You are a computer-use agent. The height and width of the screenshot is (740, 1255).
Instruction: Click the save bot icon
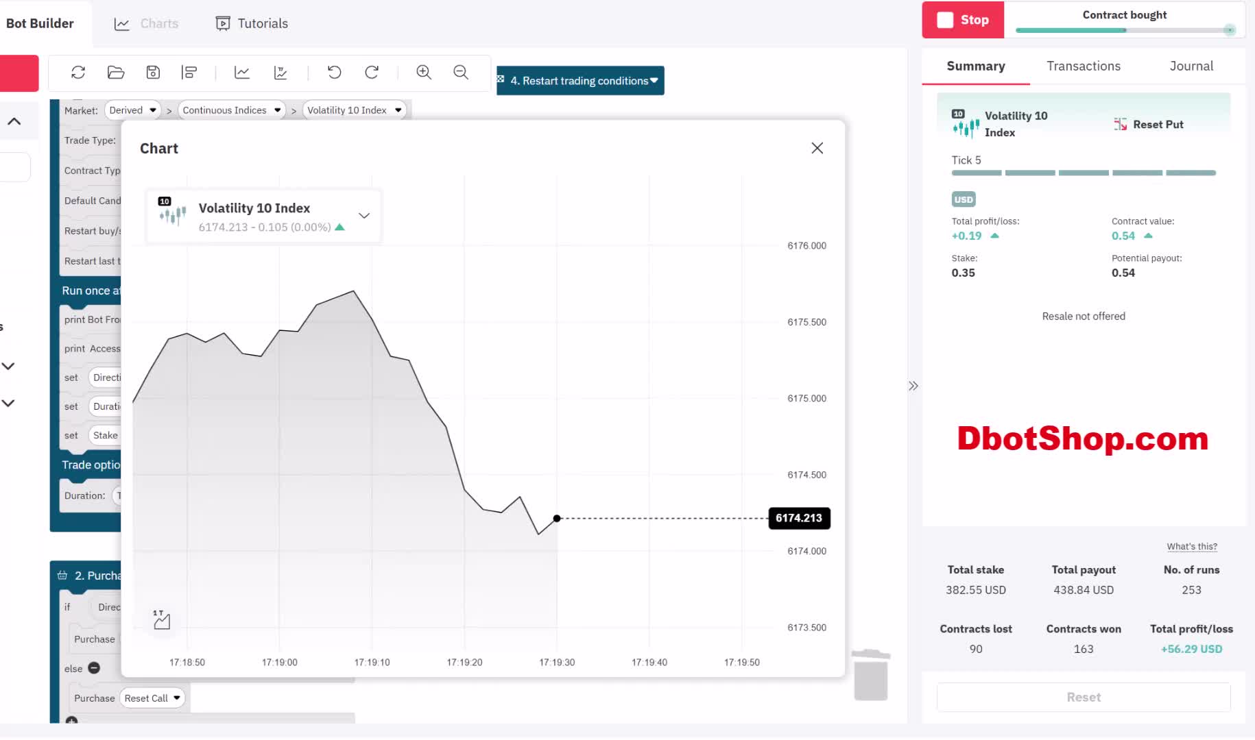(153, 73)
